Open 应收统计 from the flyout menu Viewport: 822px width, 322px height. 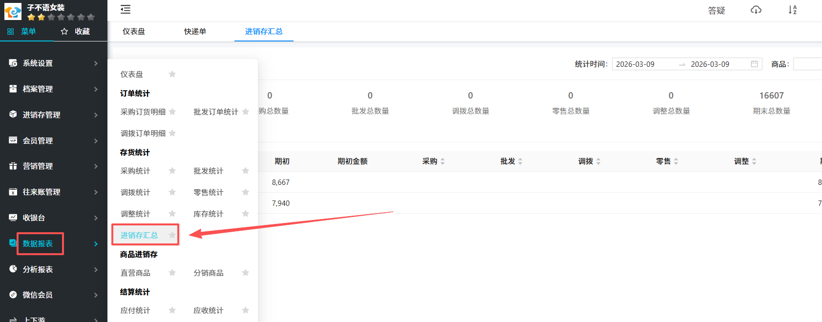click(209, 310)
